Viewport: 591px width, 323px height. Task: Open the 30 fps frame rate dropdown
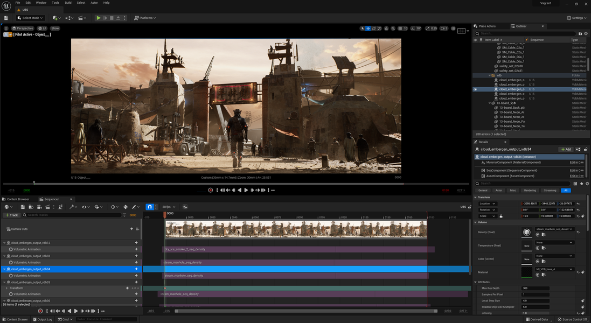[x=169, y=207]
